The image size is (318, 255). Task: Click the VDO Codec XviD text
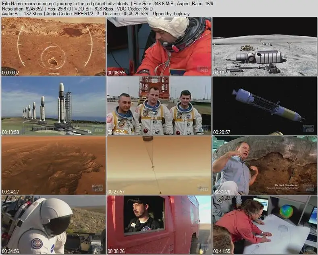point(135,9)
